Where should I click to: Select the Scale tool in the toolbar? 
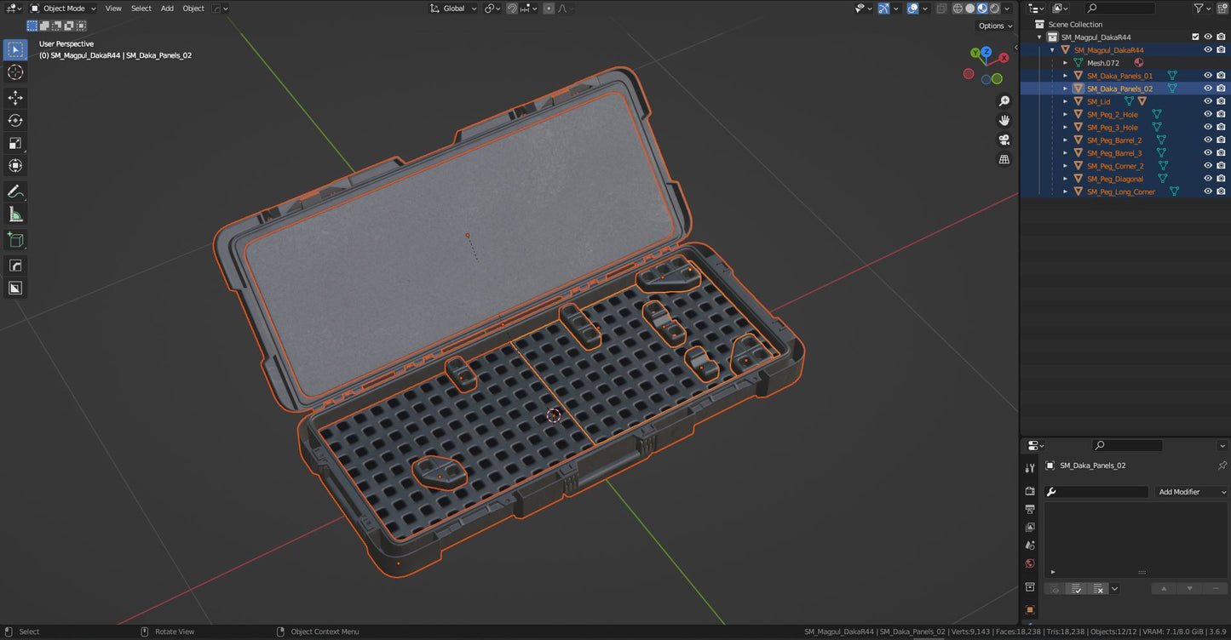[15, 143]
